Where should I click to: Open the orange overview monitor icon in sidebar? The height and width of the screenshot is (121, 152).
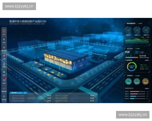(x=4, y=31)
